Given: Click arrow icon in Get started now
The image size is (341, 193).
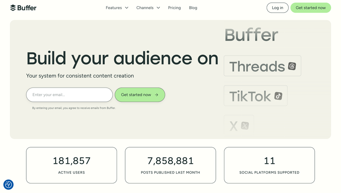Looking at the screenshot, I should click(x=157, y=95).
